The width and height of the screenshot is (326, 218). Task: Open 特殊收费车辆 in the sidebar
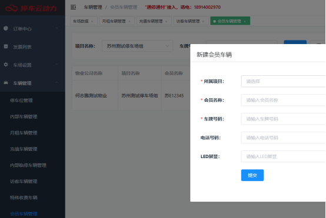pyautogui.click(x=24, y=197)
